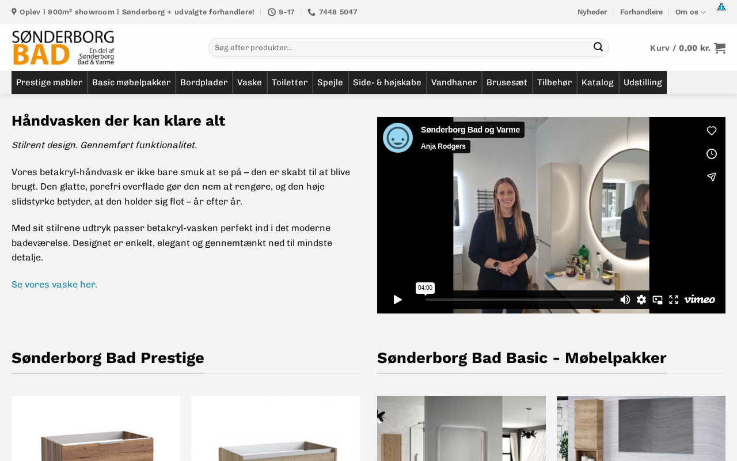Open the shopping cart icon
The height and width of the screenshot is (461, 737).
click(720, 48)
